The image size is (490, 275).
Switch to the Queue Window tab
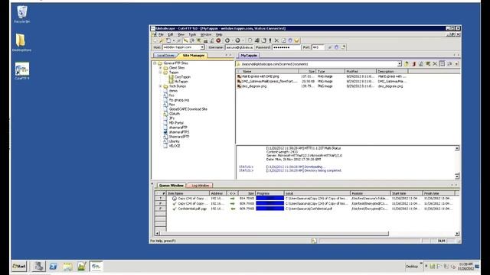tap(171, 185)
